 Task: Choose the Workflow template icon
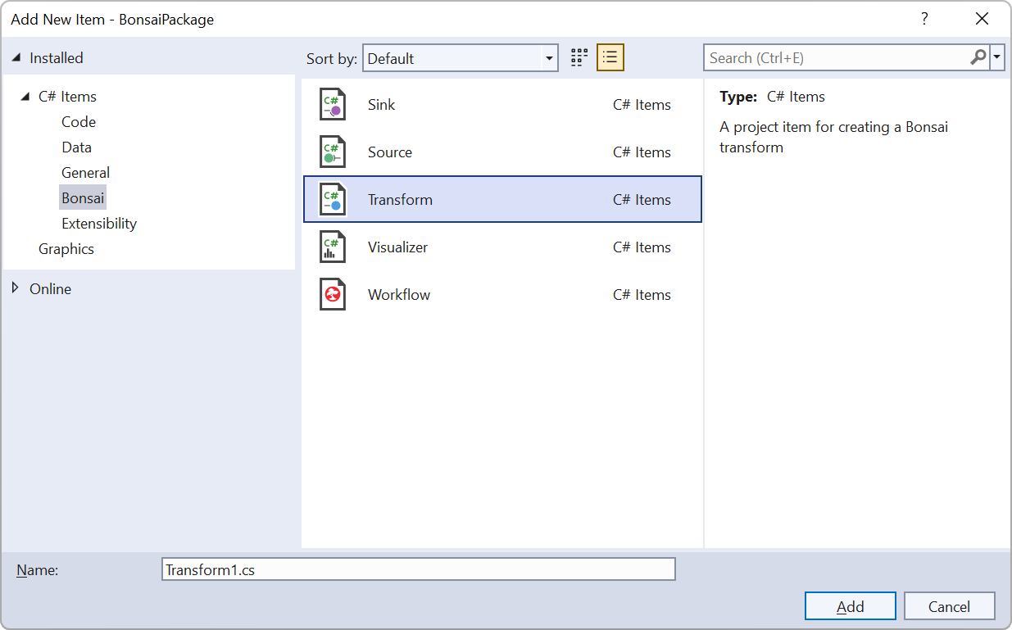[x=333, y=295]
